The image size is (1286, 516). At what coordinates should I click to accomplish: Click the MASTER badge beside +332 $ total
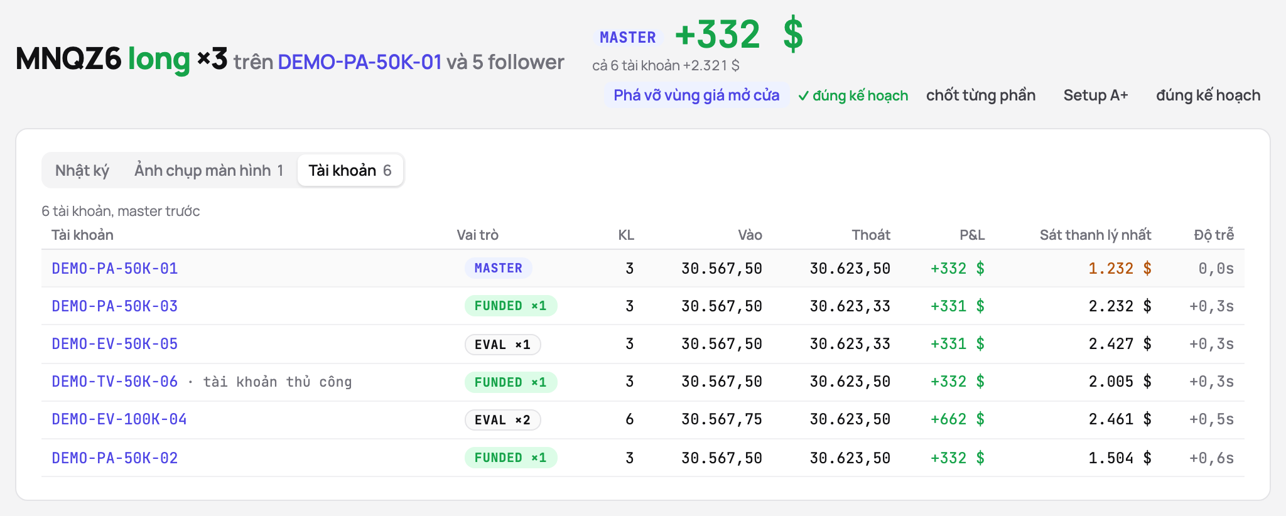pos(628,38)
